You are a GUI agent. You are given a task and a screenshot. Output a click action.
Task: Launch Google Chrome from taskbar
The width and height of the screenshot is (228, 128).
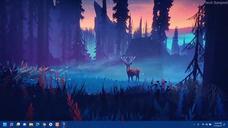44,124
